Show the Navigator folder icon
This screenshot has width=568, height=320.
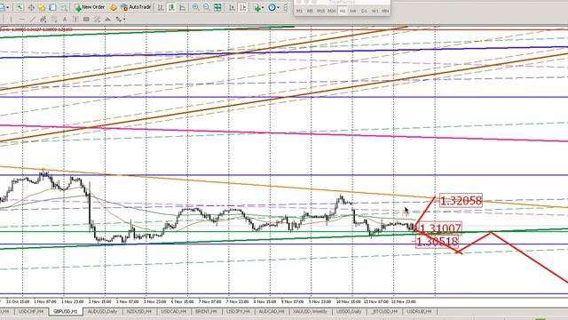(x=42, y=7)
